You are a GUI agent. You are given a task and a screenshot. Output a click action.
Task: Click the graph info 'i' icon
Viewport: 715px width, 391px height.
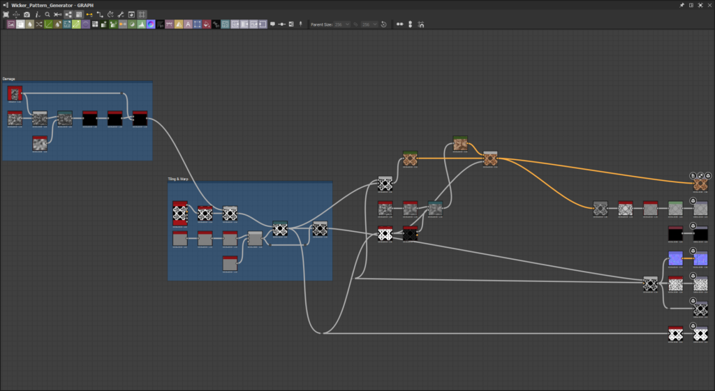click(x=36, y=14)
